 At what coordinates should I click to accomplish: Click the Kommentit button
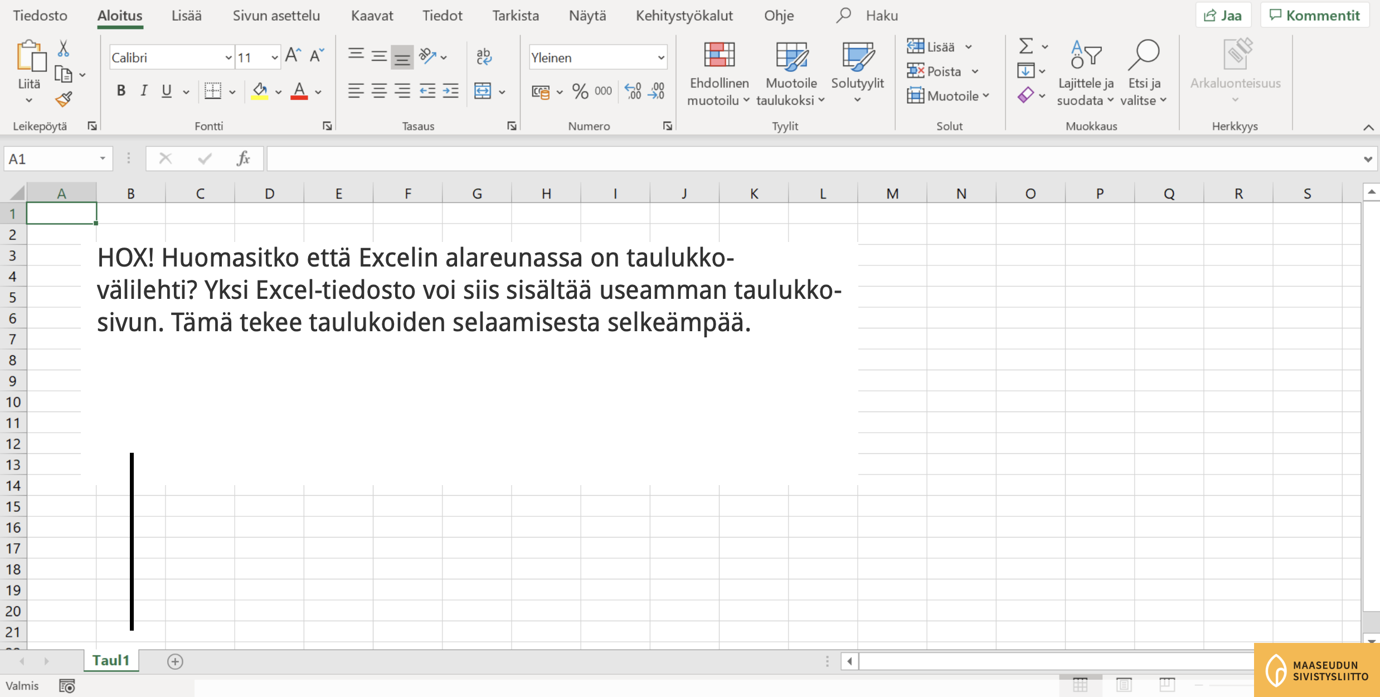pyautogui.click(x=1315, y=16)
